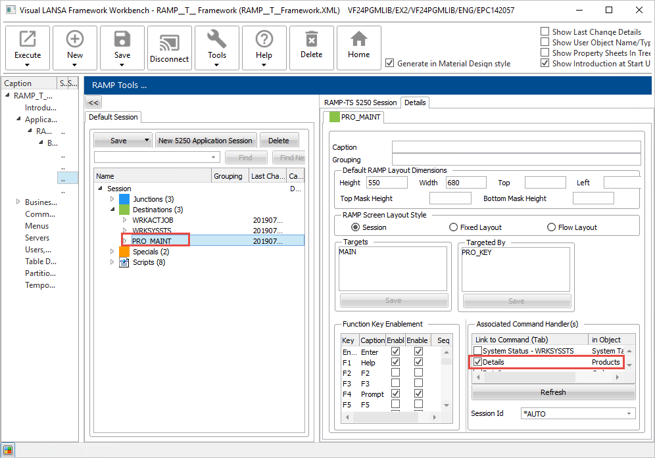
Task: Click New 5250 Application Session button
Action: pos(205,141)
